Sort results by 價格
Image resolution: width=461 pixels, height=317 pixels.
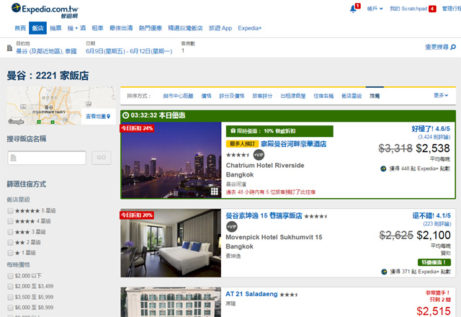206,96
